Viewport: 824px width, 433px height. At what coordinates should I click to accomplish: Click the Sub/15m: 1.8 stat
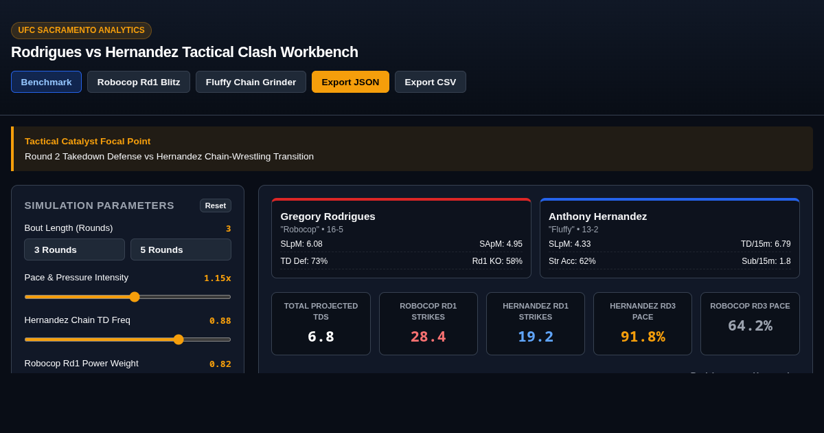point(766,261)
